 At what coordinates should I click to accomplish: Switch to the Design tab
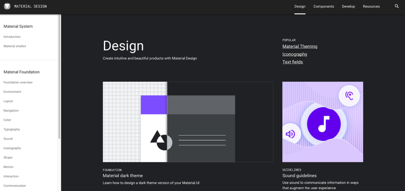[x=300, y=6]
